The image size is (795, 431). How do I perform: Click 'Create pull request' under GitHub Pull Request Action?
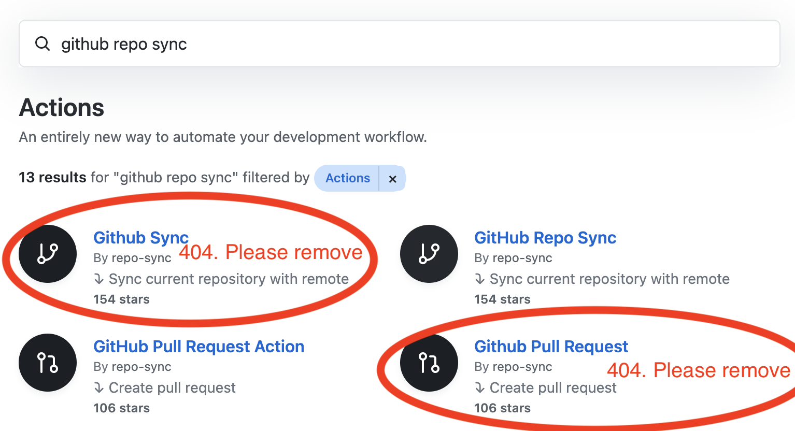click(x=165, y=388)
